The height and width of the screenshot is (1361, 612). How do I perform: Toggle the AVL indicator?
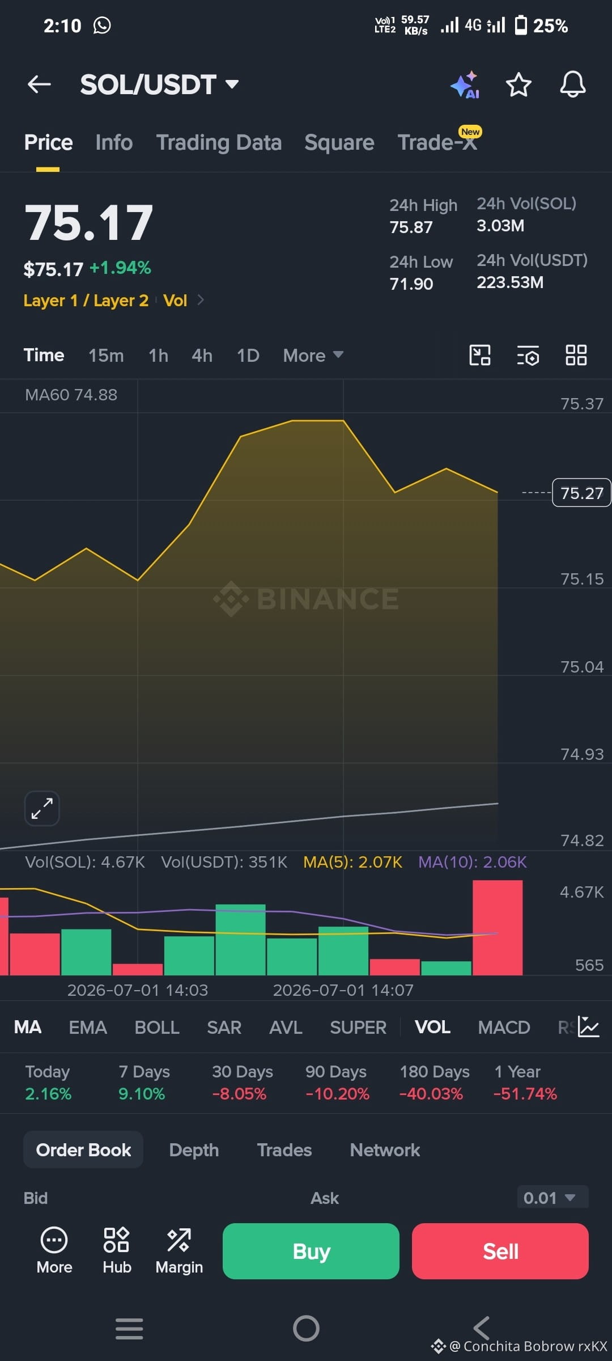[286, 1027]
